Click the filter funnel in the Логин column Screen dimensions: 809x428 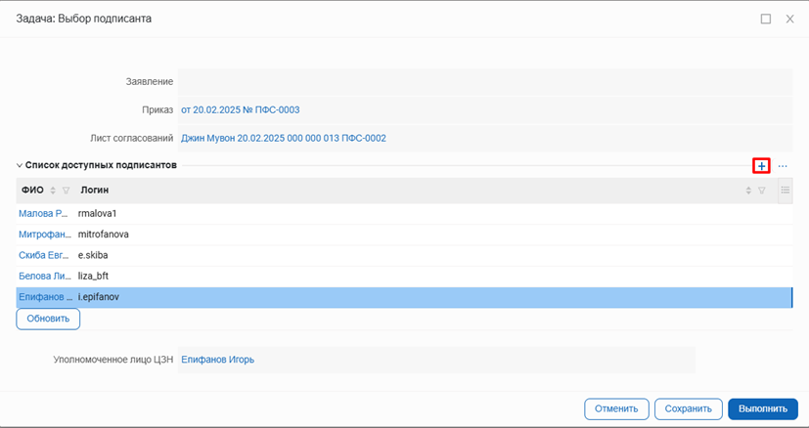coord(761,190)
